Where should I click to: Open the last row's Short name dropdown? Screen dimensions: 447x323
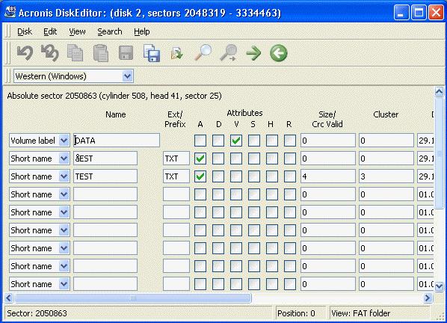click(x=64, y=284)
